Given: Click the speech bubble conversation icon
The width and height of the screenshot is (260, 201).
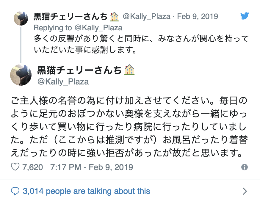Looking at the screenshot, I should coord(15,191).
